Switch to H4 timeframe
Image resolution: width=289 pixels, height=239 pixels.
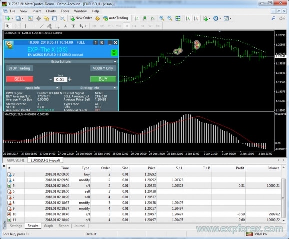pyautogui.click(x=134, y=26)
